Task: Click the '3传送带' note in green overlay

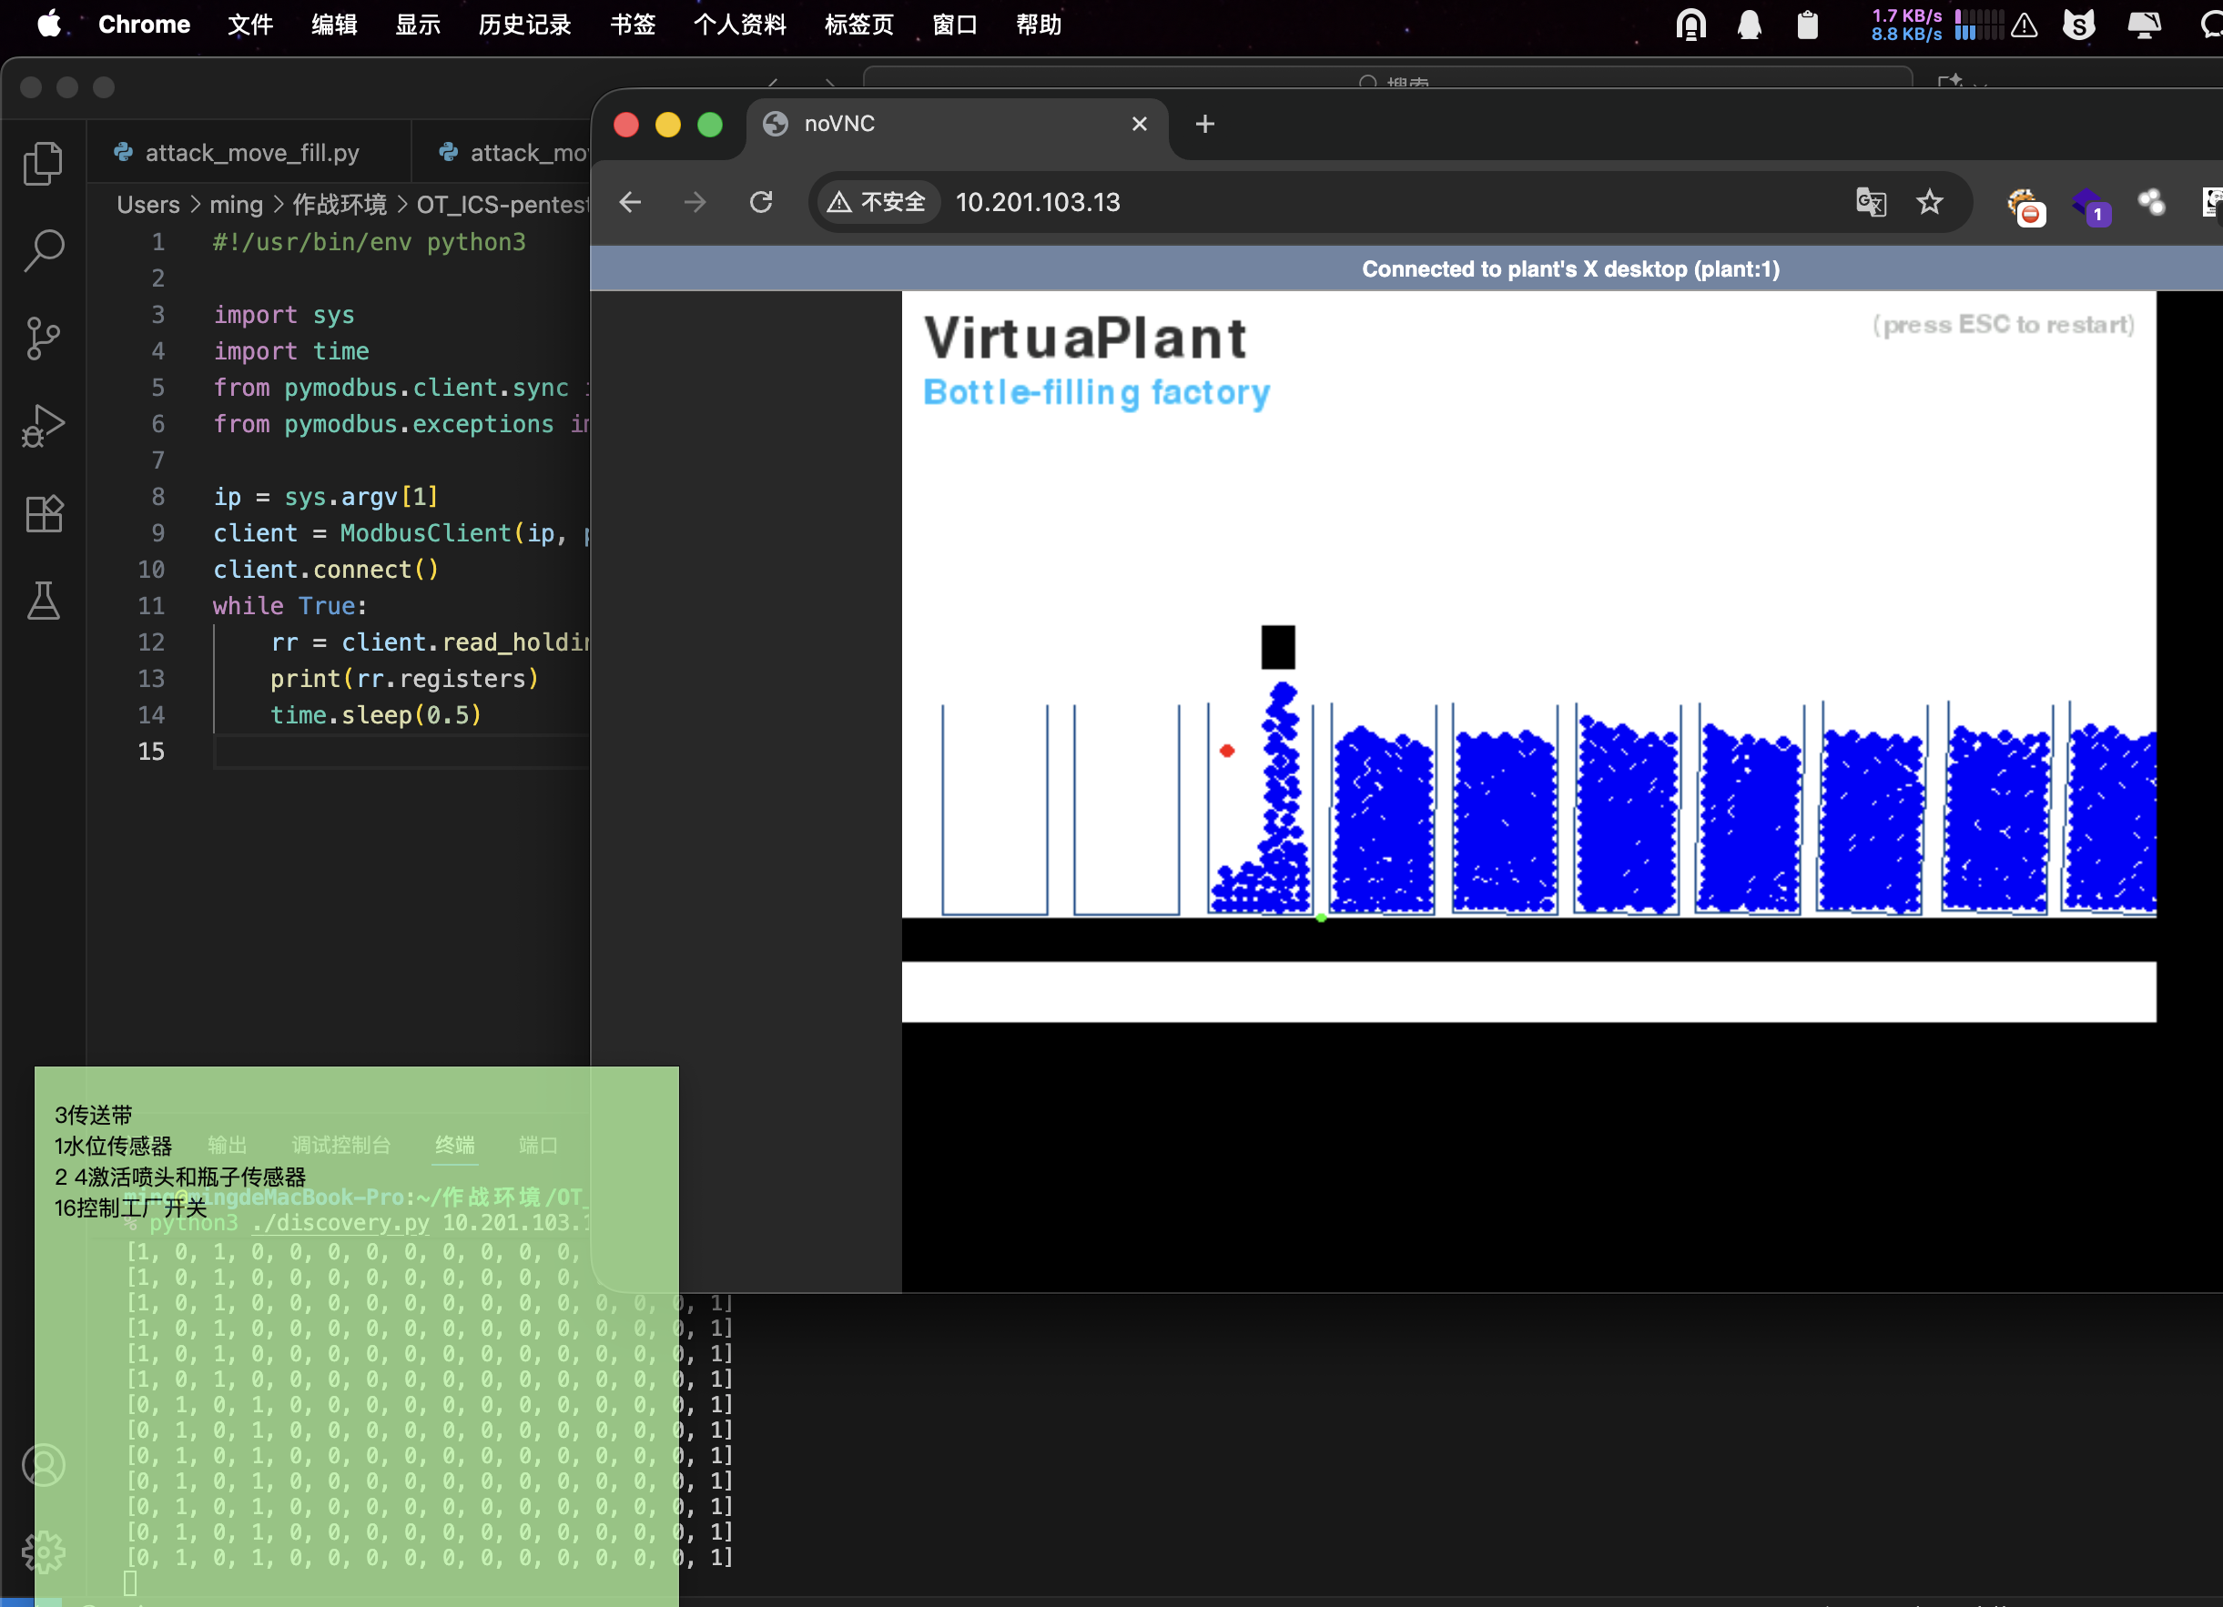Action: point(93,1115)
